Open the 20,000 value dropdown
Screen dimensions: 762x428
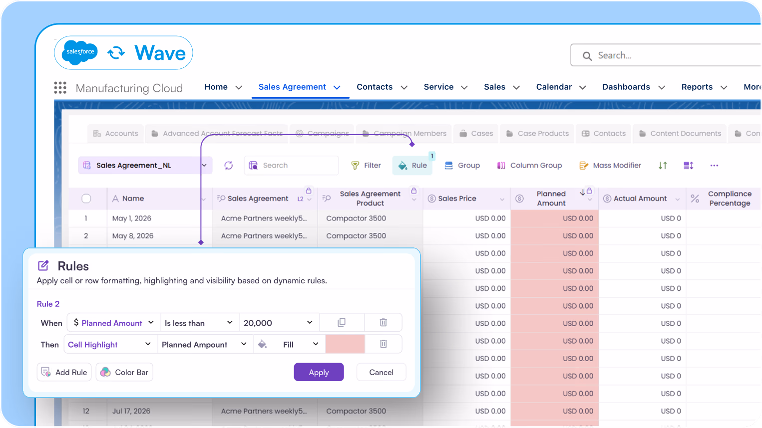click(x=279, y=323)
